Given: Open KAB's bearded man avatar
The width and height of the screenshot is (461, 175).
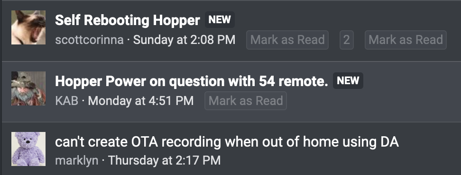Looking at the screenshot, I should [x=28, y=88].
